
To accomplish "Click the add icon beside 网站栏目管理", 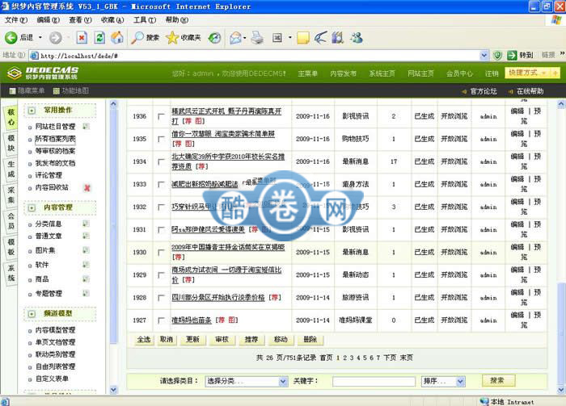I will pos(86,127).
